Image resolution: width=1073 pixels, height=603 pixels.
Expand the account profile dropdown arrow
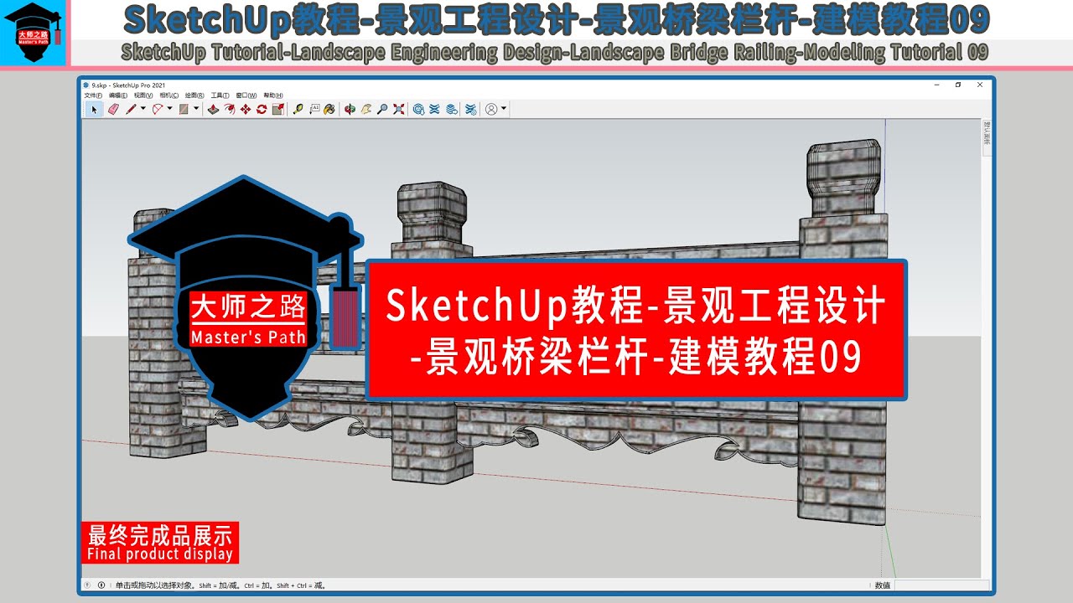[x=504, y=109]
